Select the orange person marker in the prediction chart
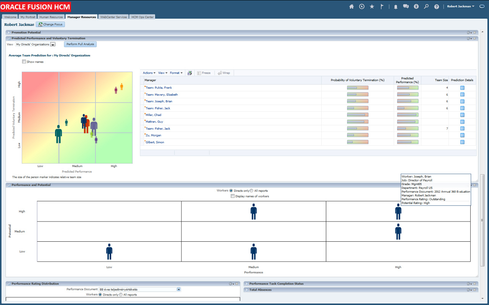The width and height of the screenshot is (489, 305). coord(121,87)
